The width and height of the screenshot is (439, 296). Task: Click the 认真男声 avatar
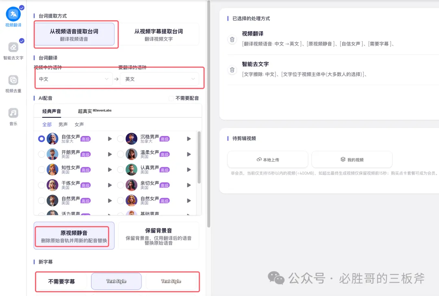click(132, 170)
